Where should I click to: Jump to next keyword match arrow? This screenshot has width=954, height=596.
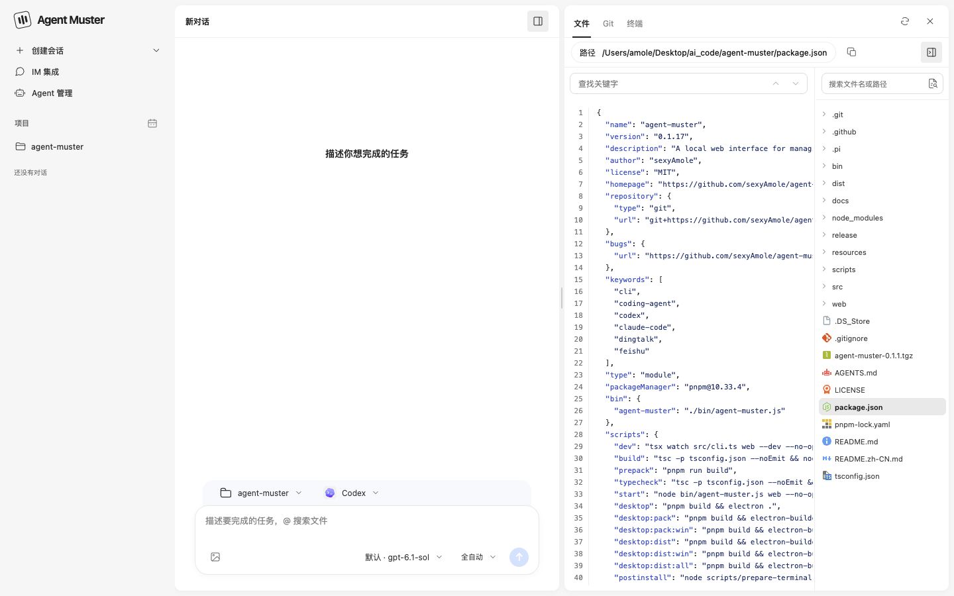(x=796, y=83)
